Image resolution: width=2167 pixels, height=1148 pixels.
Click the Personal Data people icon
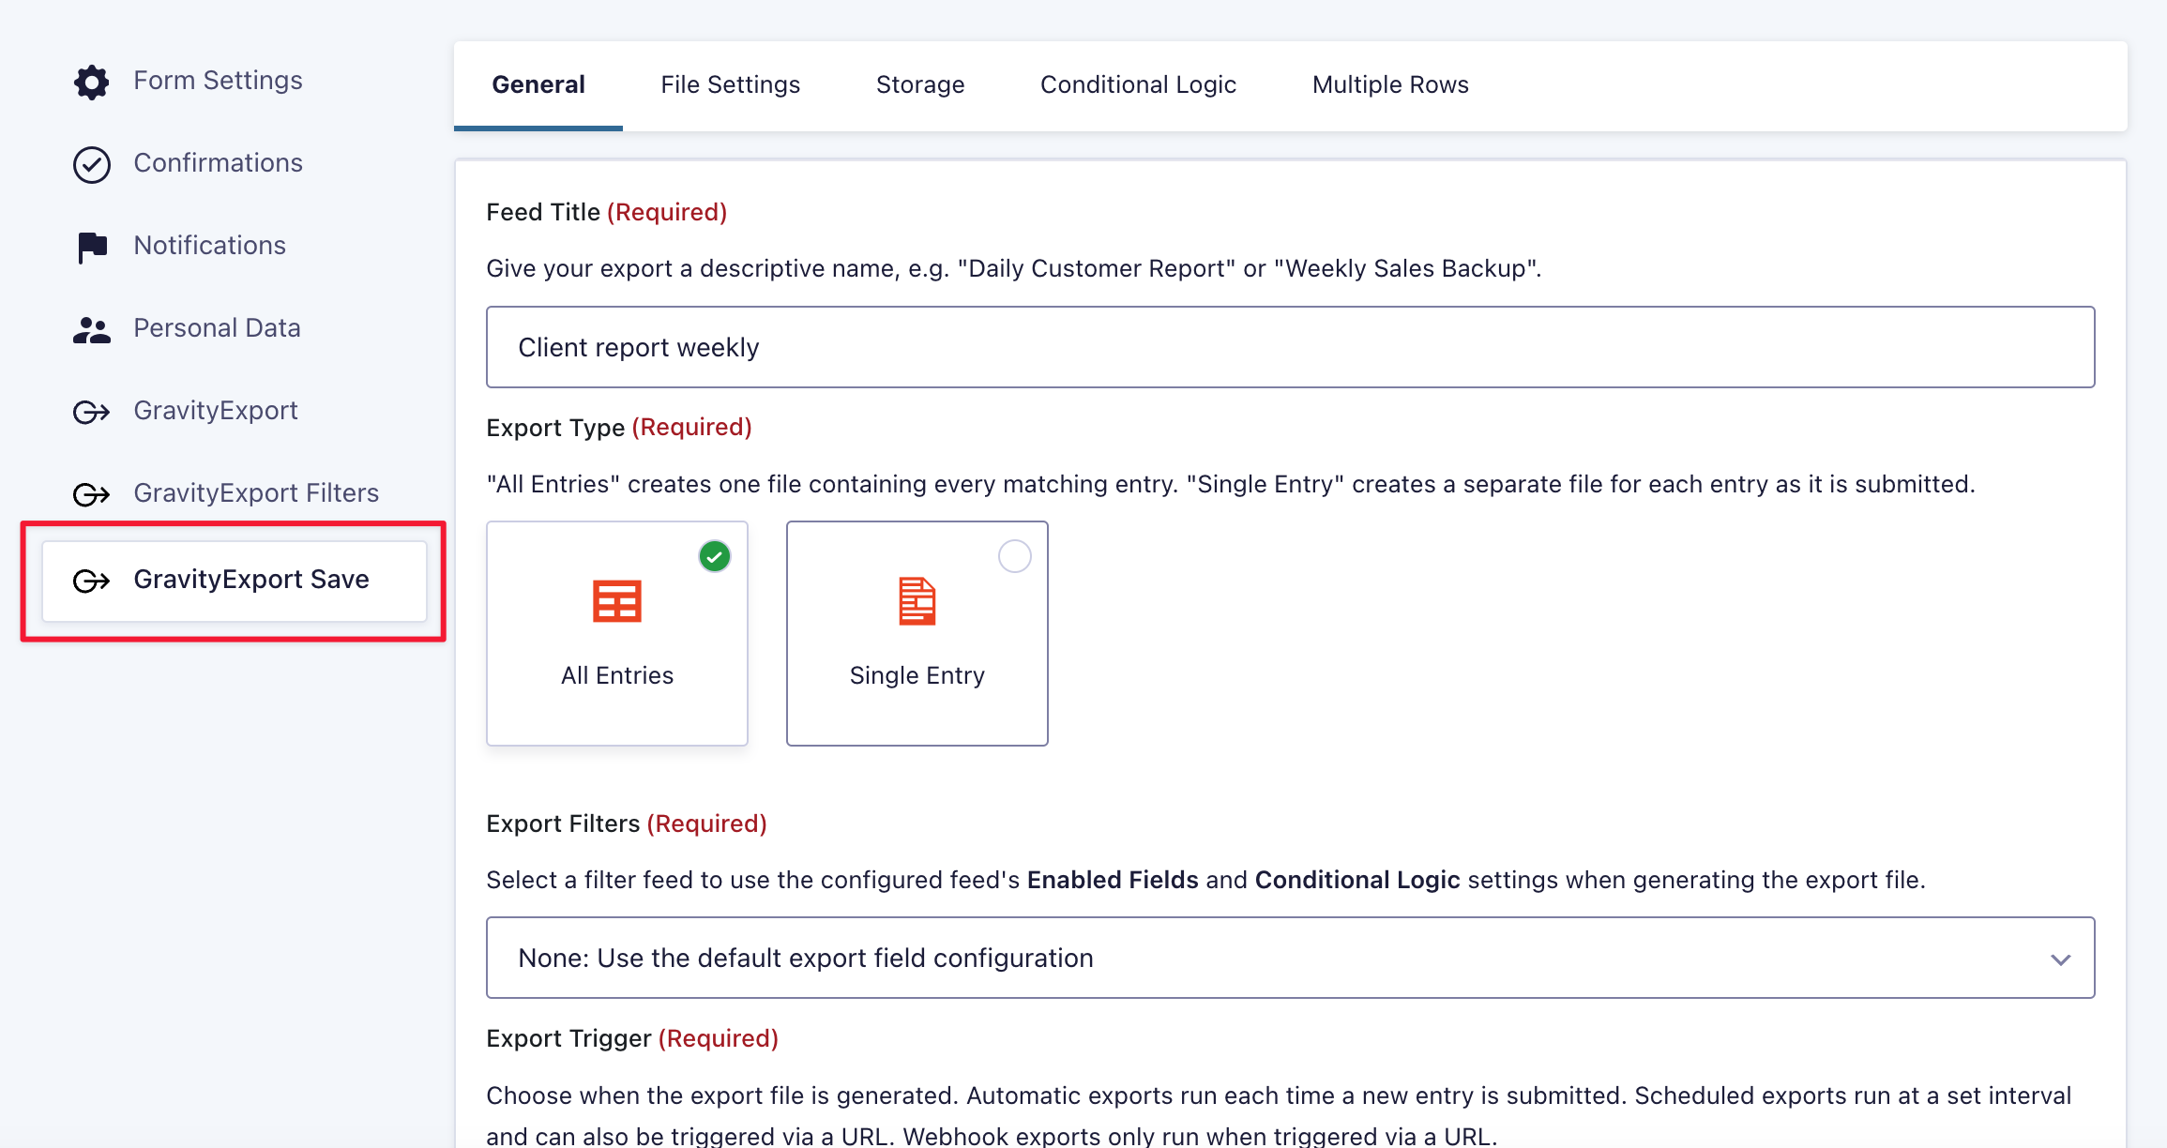[x=91, y=329]
